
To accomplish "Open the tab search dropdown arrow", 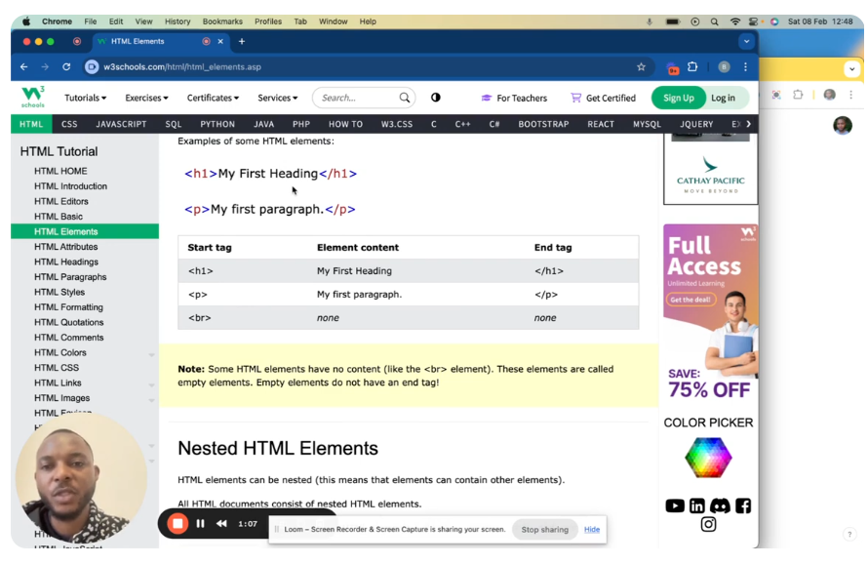I will point(746,42).
